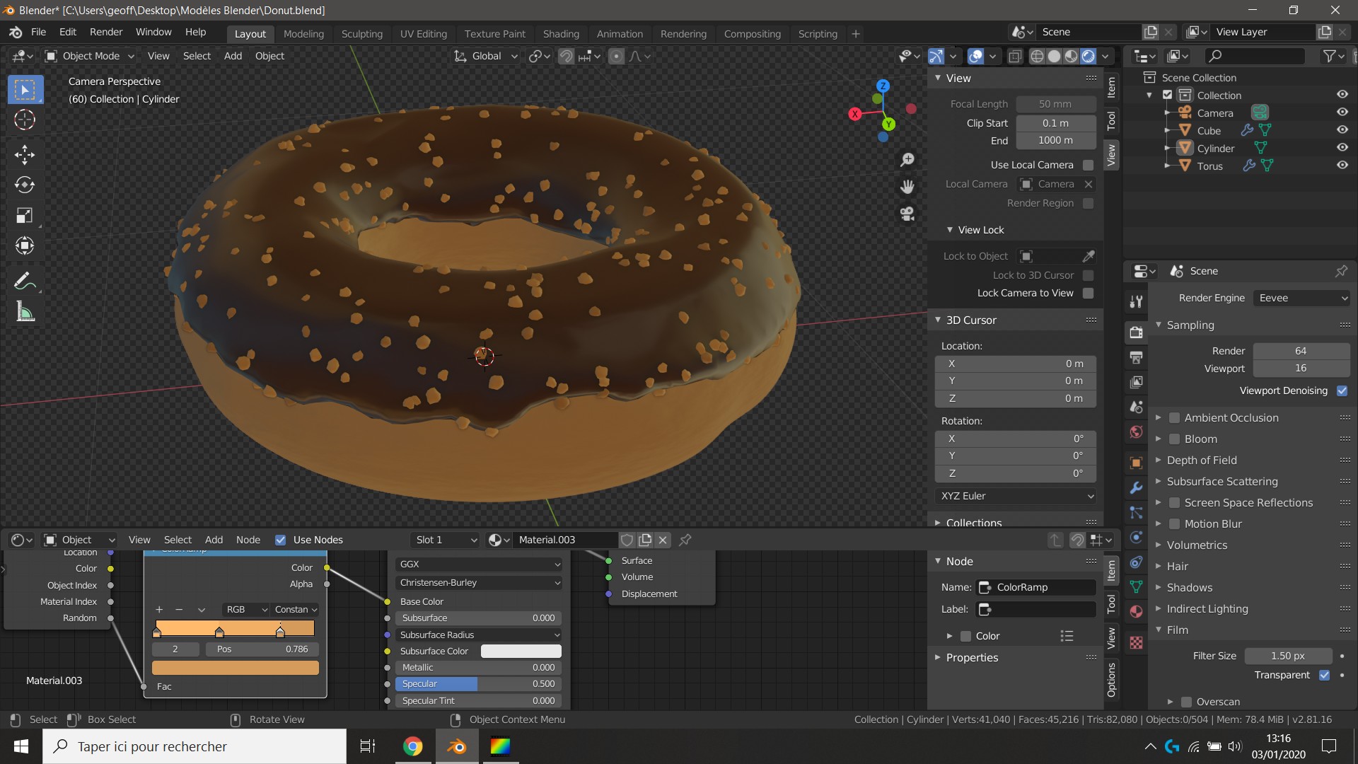
Task: Enable the Bloom checkbox
Action: click(1174, 439)
